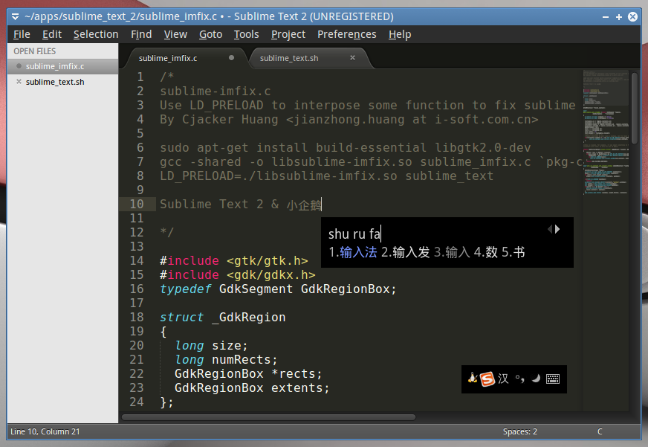Click the struct _GdkRegion line

[223, 317]
